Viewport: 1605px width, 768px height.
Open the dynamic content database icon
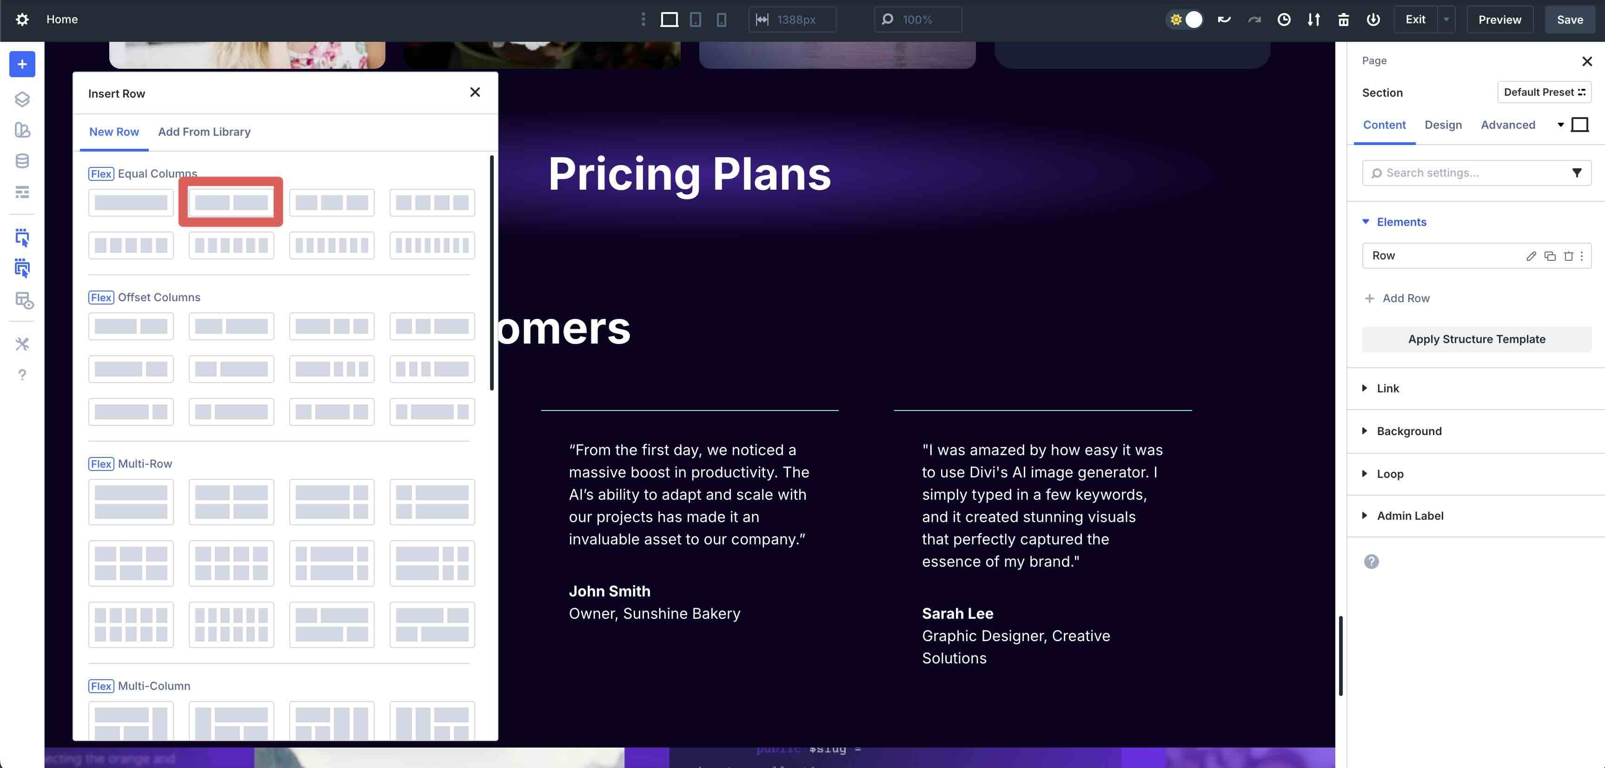(22, 160)
